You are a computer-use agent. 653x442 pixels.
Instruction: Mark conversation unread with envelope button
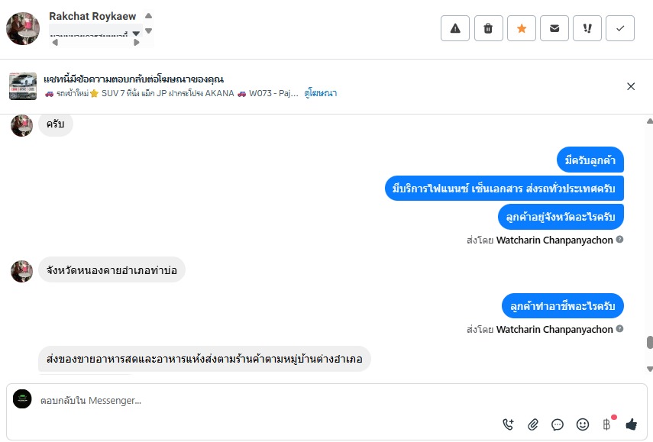(554, 28)
